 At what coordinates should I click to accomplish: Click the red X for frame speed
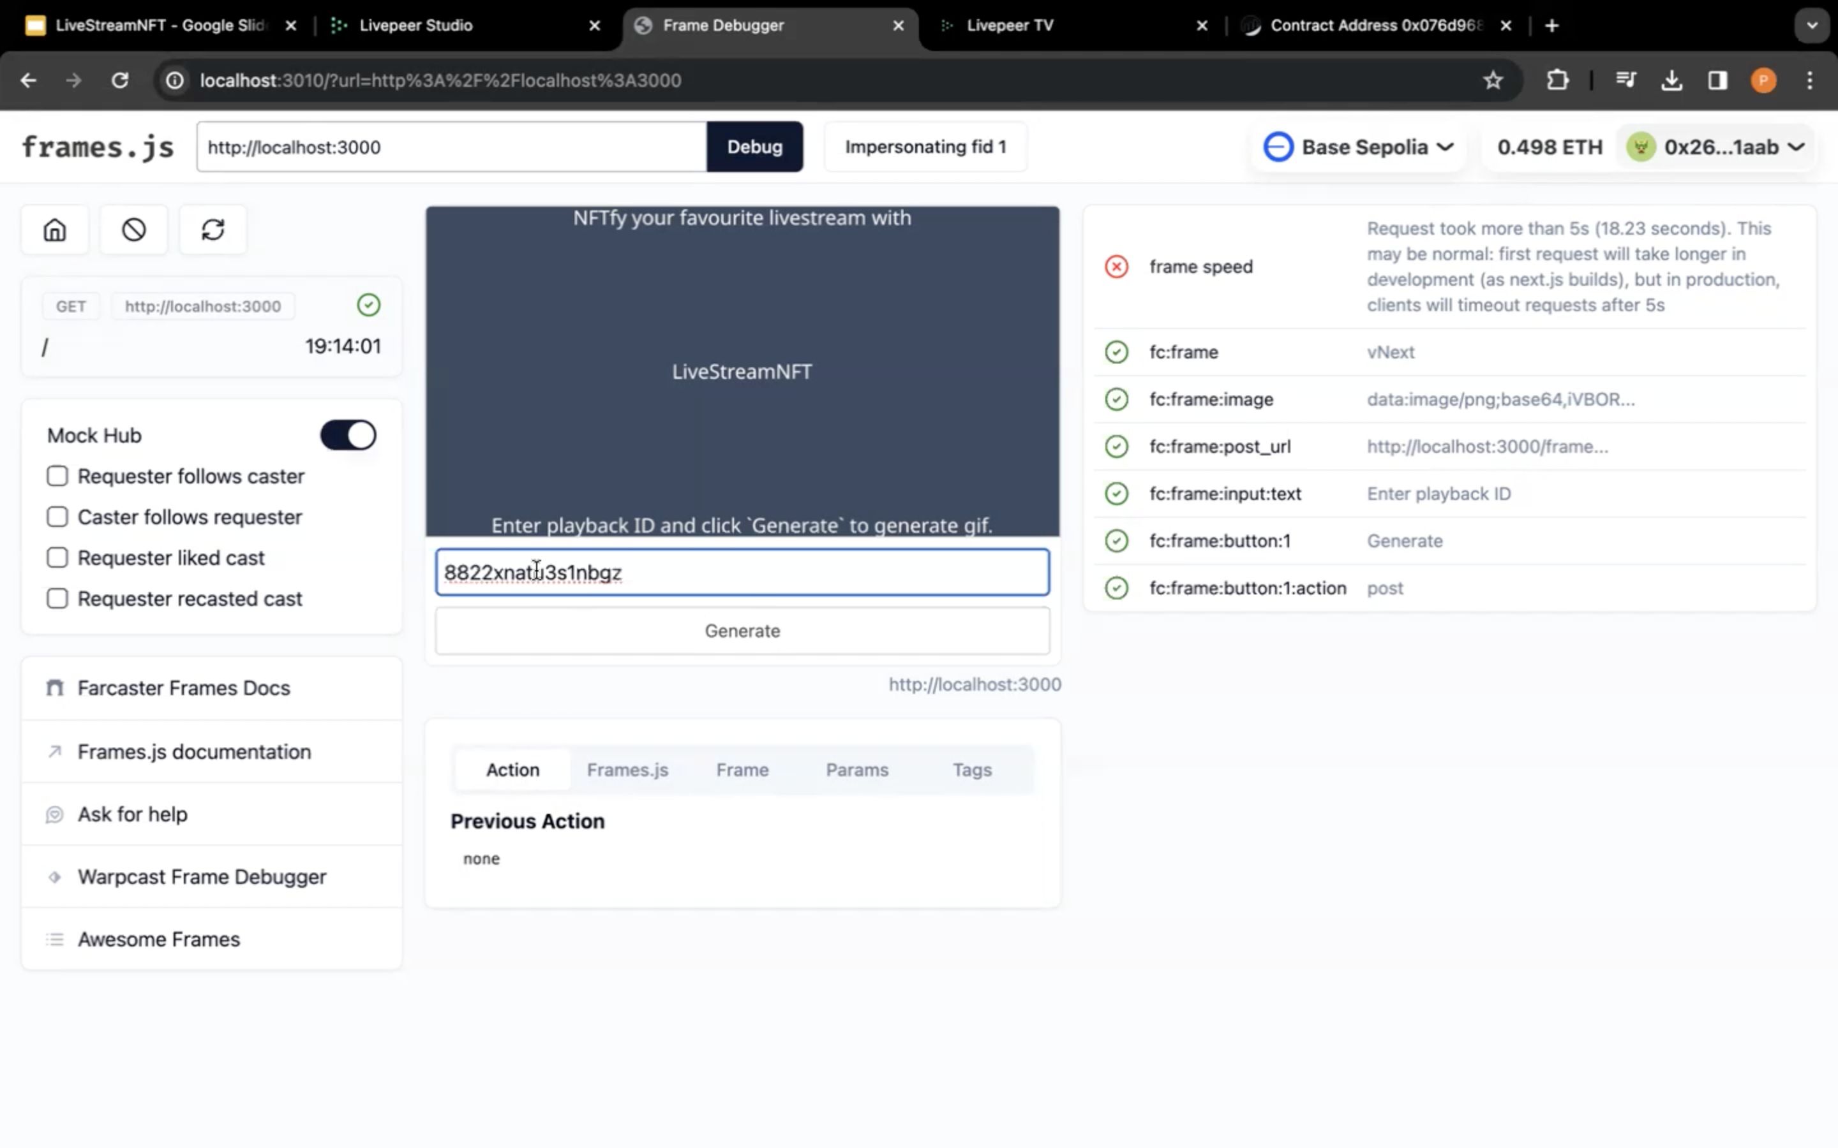click(1116, 266)
